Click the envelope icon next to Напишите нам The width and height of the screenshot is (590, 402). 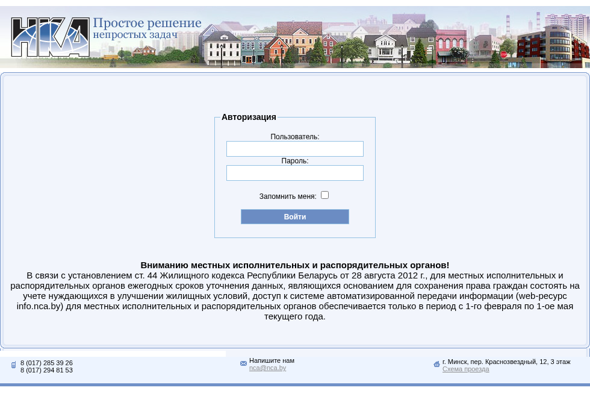[x=243, y=363]
